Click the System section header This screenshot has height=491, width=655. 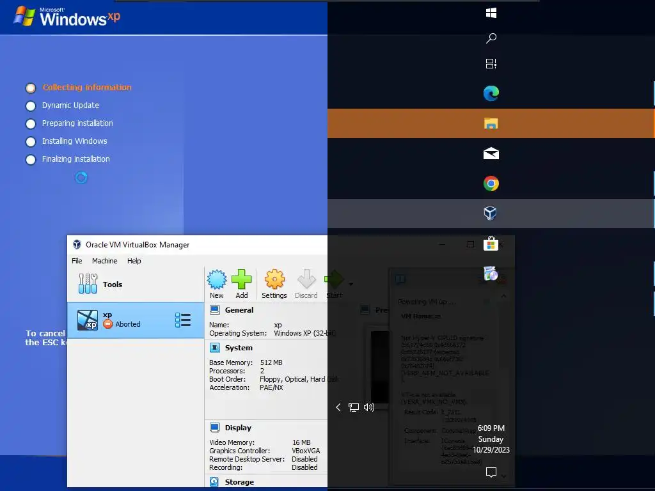[x=239, y=348]
